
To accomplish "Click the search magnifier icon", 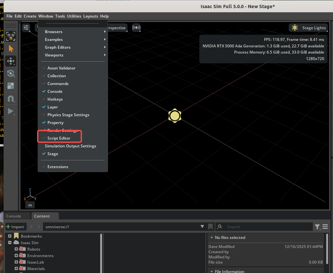I will [220, 227].
